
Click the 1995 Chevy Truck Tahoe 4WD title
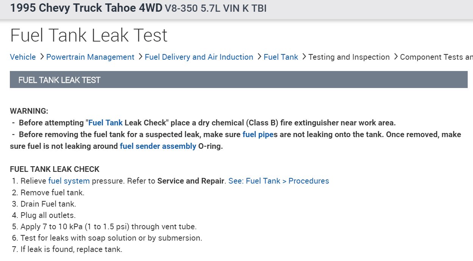click(86, 8)
